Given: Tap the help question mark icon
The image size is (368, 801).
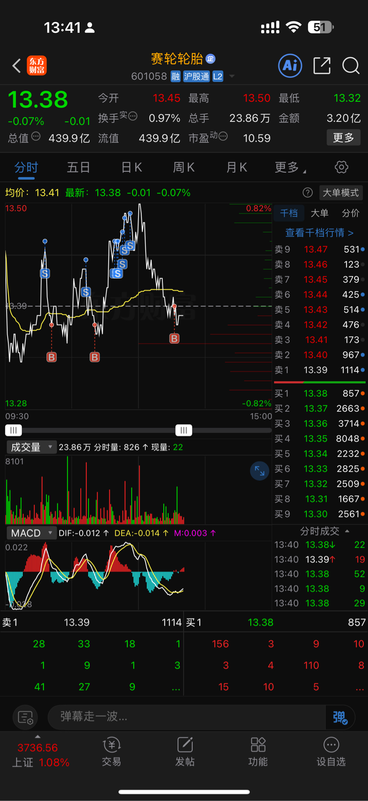Looking at the screenshot, I should click(308, 192).
